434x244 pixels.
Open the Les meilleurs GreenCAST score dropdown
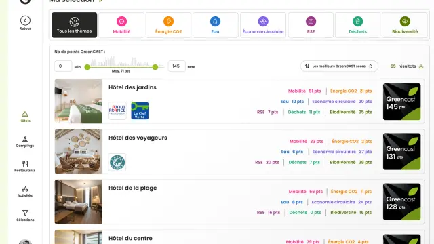tap(339, 66)
